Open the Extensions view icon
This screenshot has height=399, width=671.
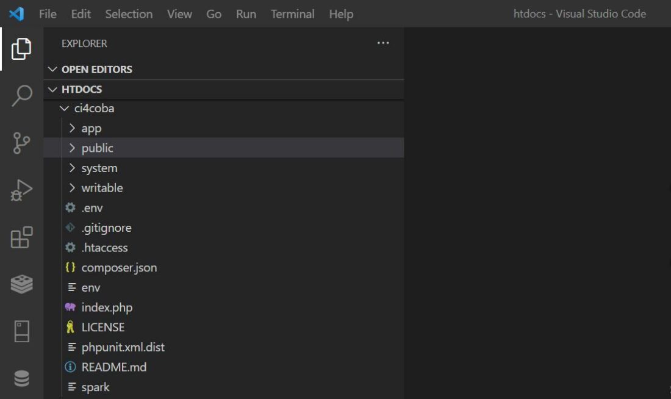[21, 237]
